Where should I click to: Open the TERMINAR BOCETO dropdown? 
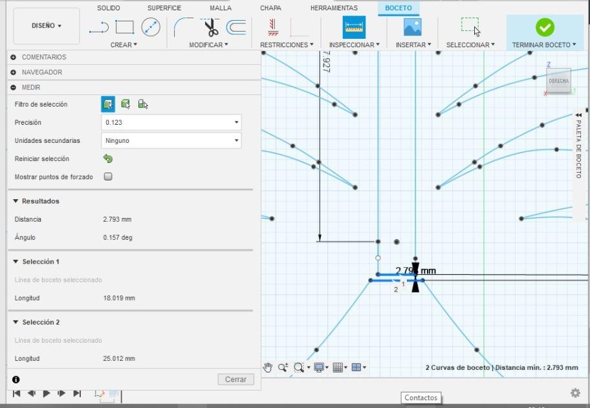tap(544, 45)
